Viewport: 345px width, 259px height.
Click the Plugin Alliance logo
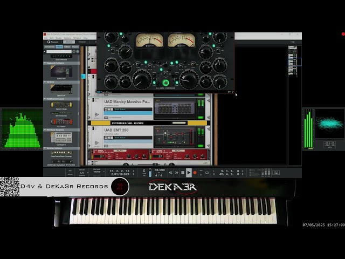pos(105,92)
